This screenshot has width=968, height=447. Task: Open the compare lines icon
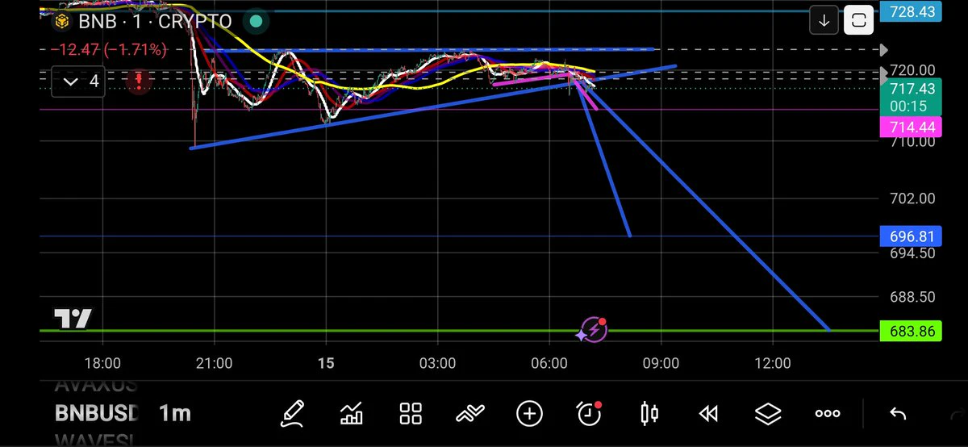469,414
